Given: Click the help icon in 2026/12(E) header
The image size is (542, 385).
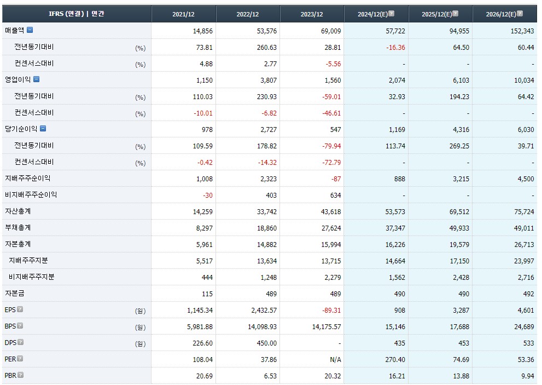Looking at the screenshot, I should click(520, 14).
